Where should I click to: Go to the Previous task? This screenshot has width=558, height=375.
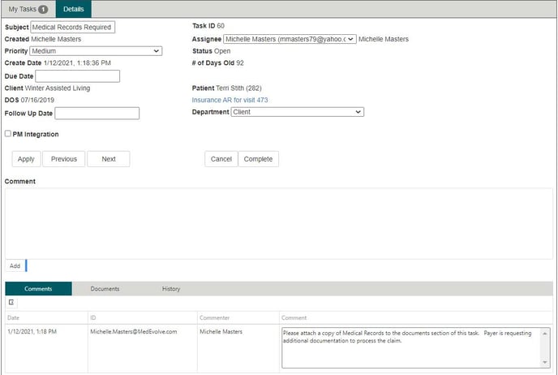pyautogui.click(x=63, y=159)
